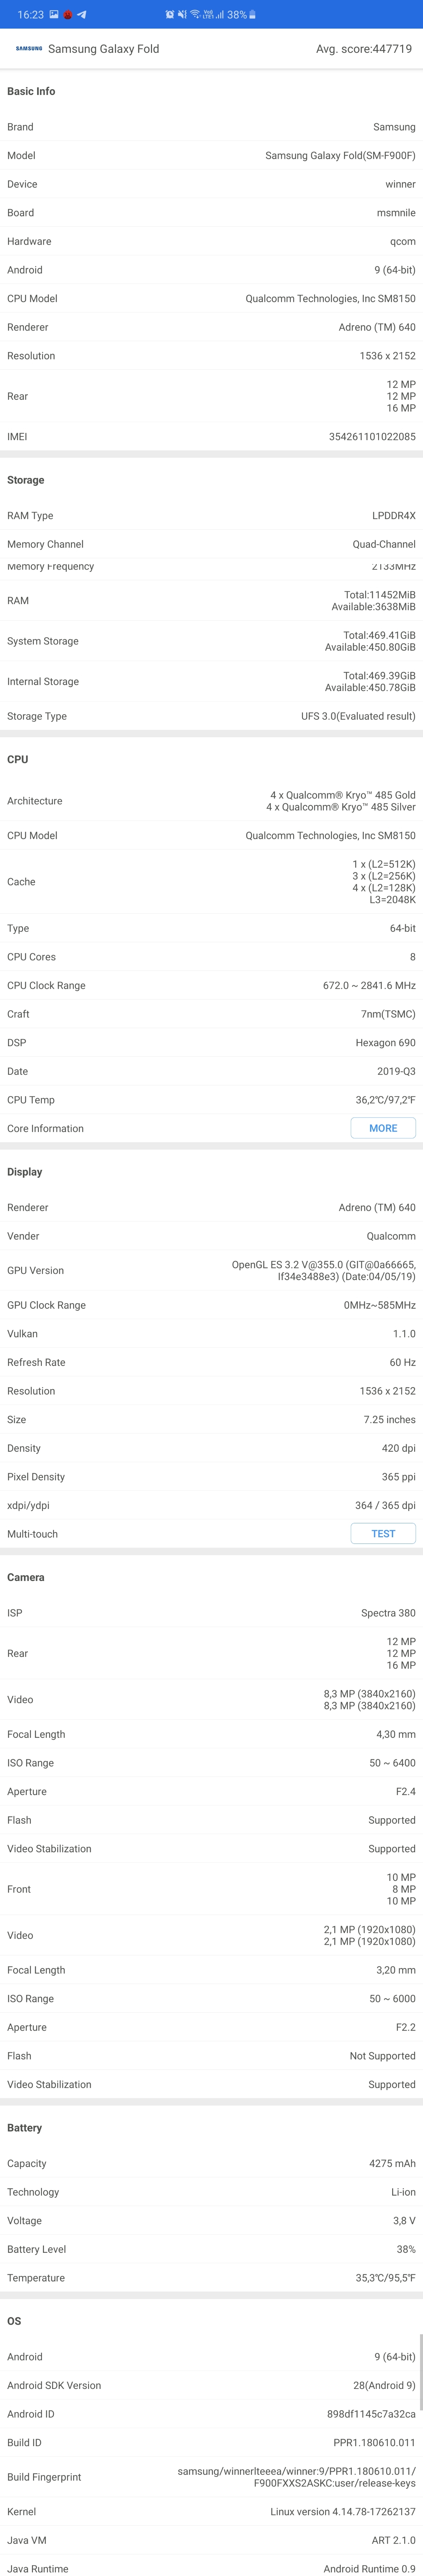
Task: Tap the Android ID row
Action: coord(211,2414)
